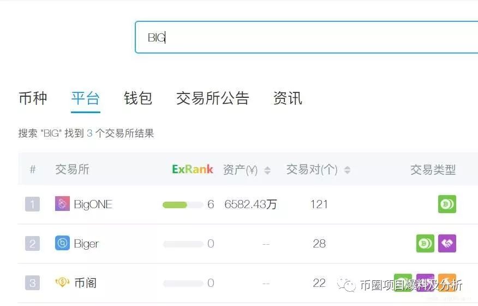Viewport: 478px width, 306px height.
Task: Switch to the 交易所公告 tab
Action: point(212,98)
